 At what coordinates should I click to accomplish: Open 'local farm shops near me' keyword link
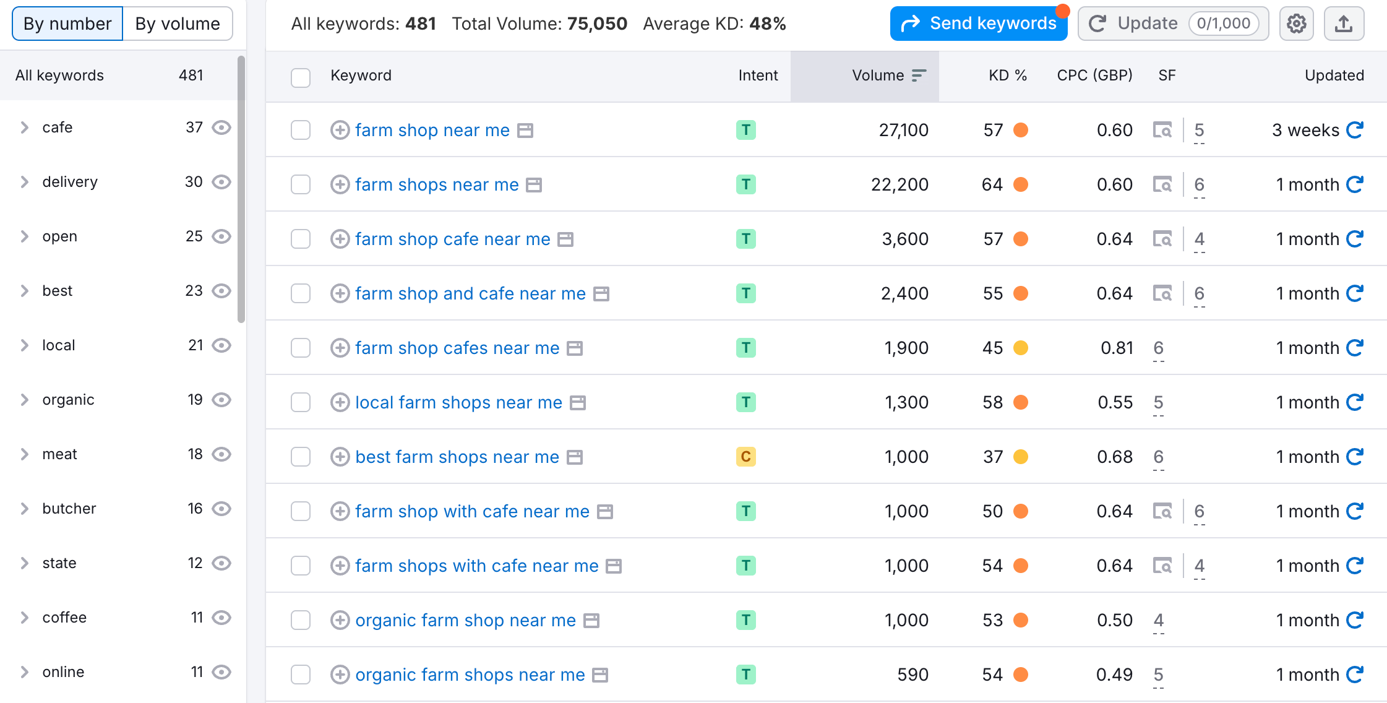click(458, 402)
